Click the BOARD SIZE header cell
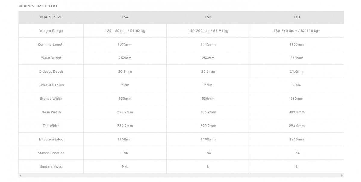 [x=51, y=17]
